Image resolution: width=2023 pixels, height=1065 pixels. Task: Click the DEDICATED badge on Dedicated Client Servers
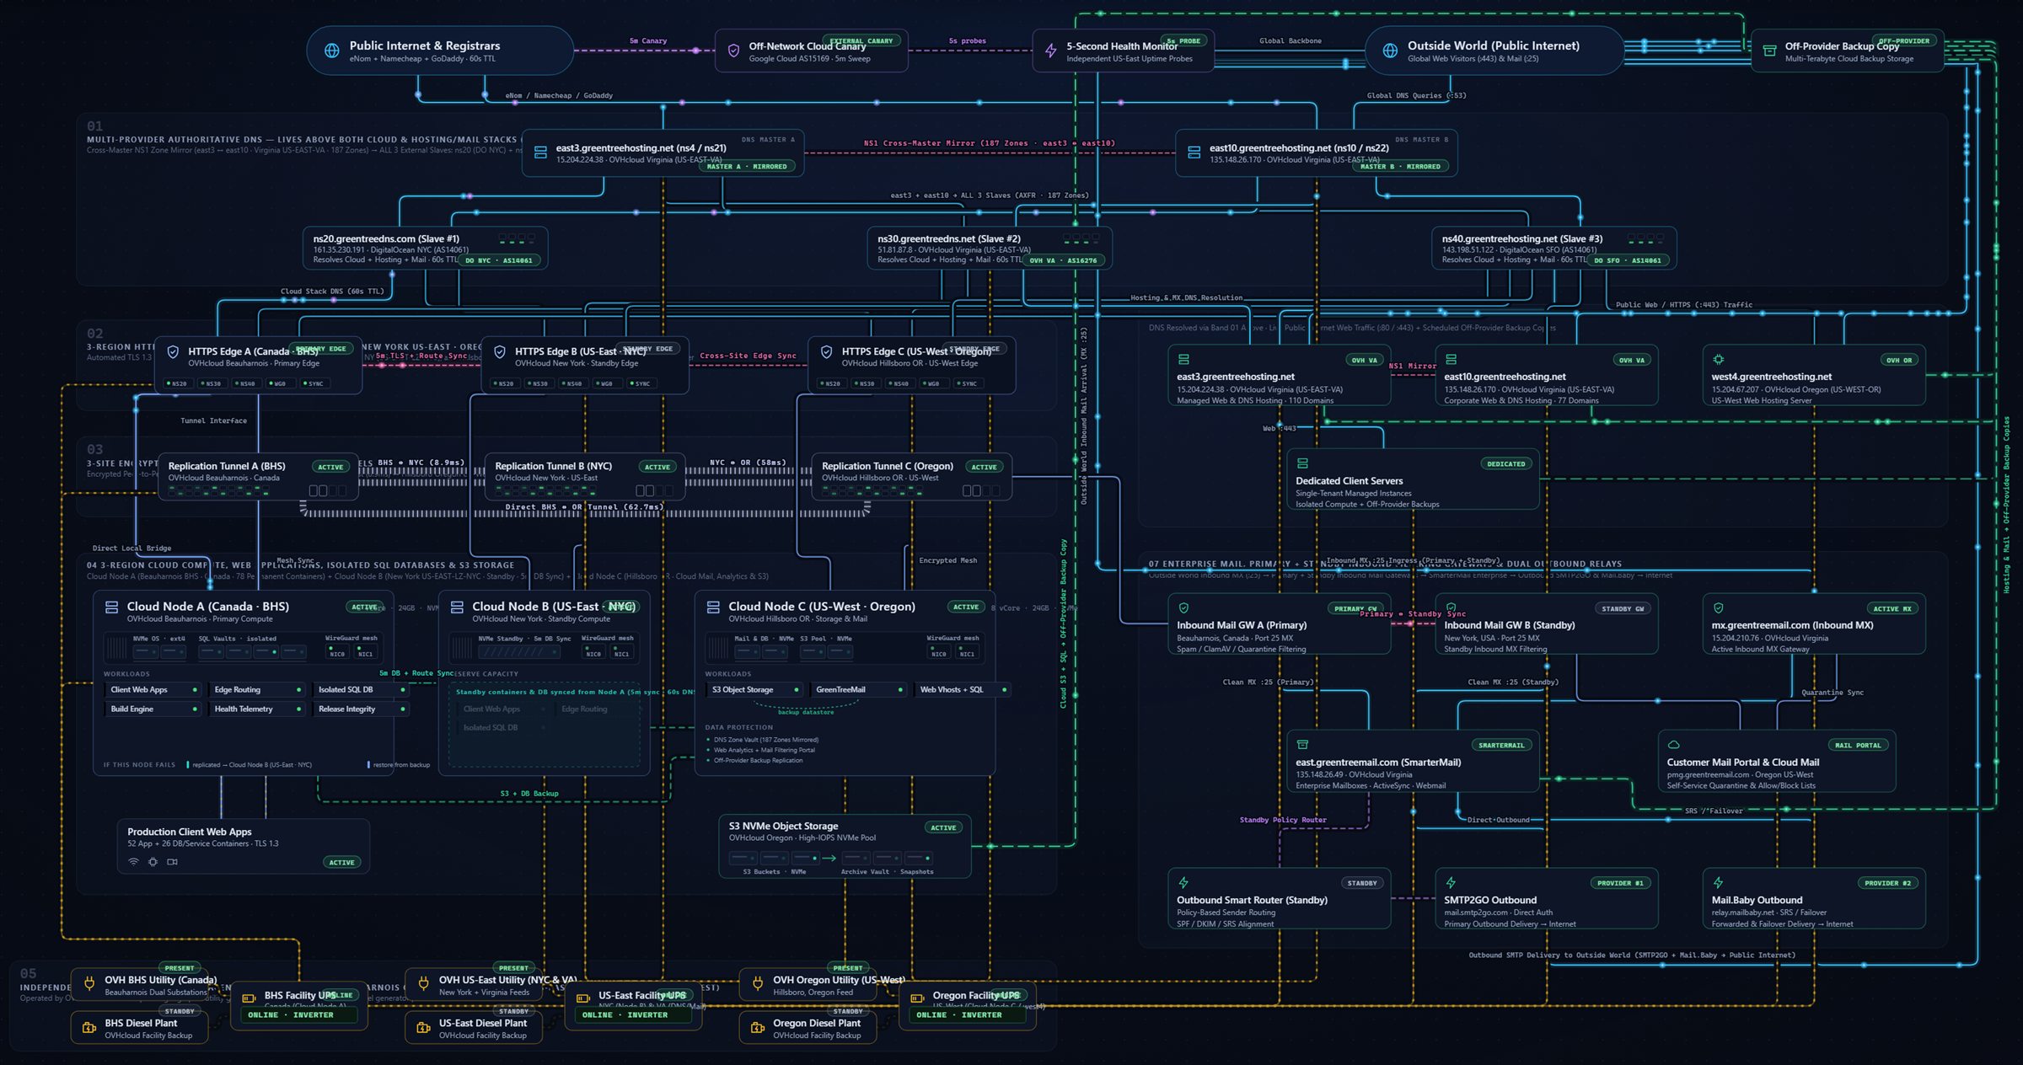pos(1506,464)
